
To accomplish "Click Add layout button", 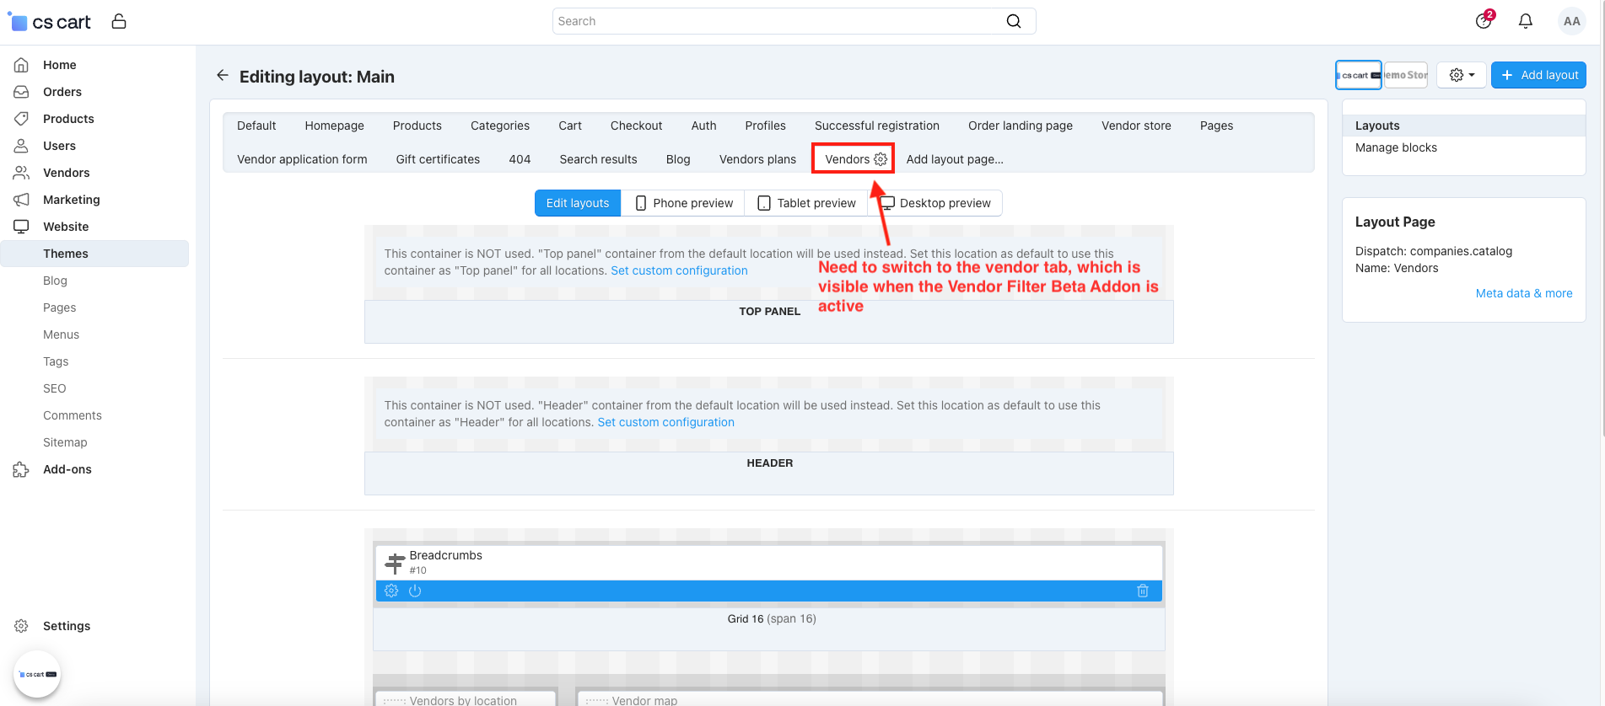I will [1538, 75].
